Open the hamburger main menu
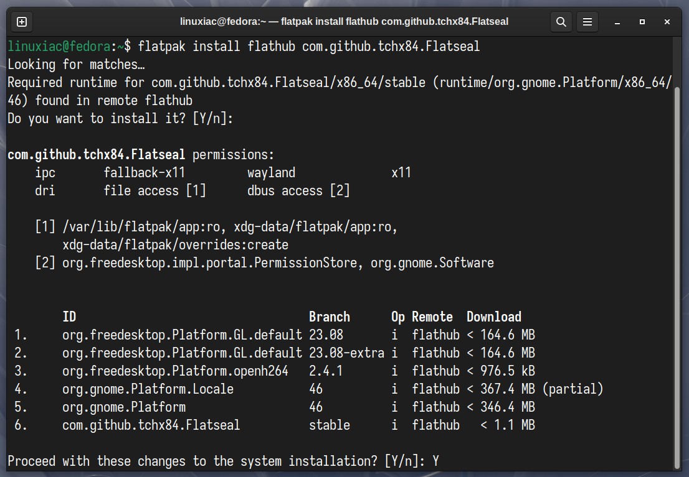The image size is (689, 477). tap(587, 22)
